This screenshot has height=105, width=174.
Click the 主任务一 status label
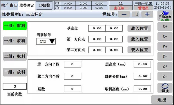[x=121, y=8]
